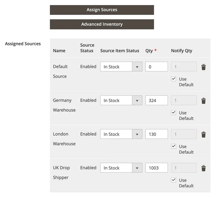
Task: Click London Warehouse Notify Qty field
Action: (x=184, y=134)
